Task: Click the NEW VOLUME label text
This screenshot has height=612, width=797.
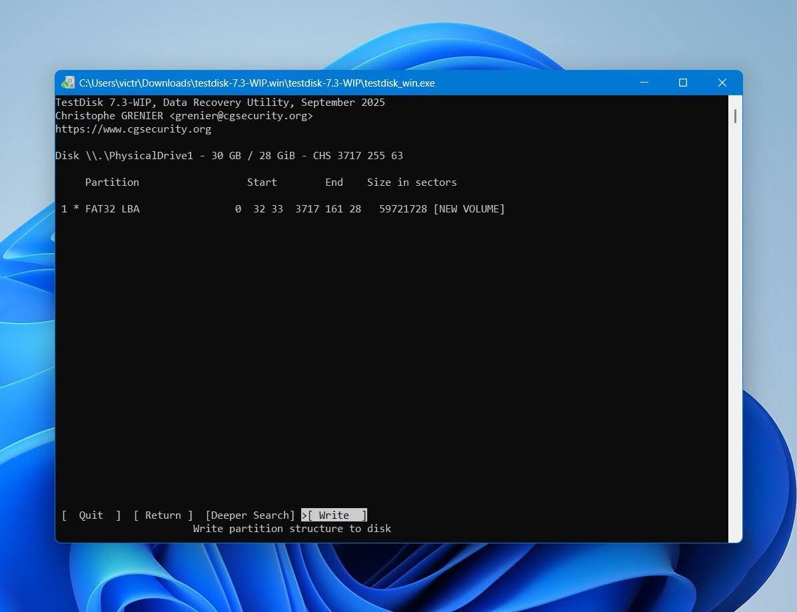Action: pyautogui.click(x=468, y=208)
